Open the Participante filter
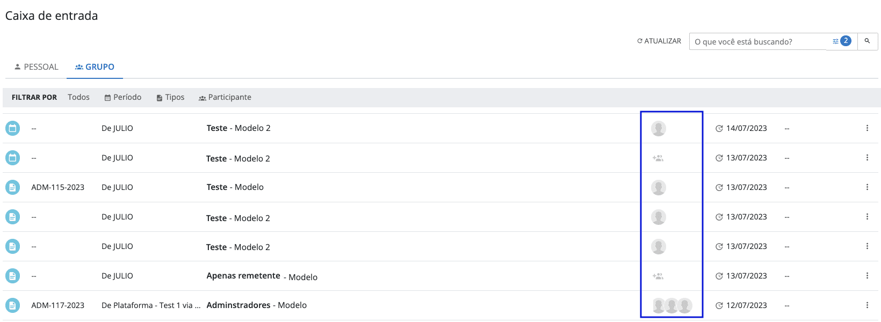This screenshot has width=881, height=322. (x=225, y=97)
